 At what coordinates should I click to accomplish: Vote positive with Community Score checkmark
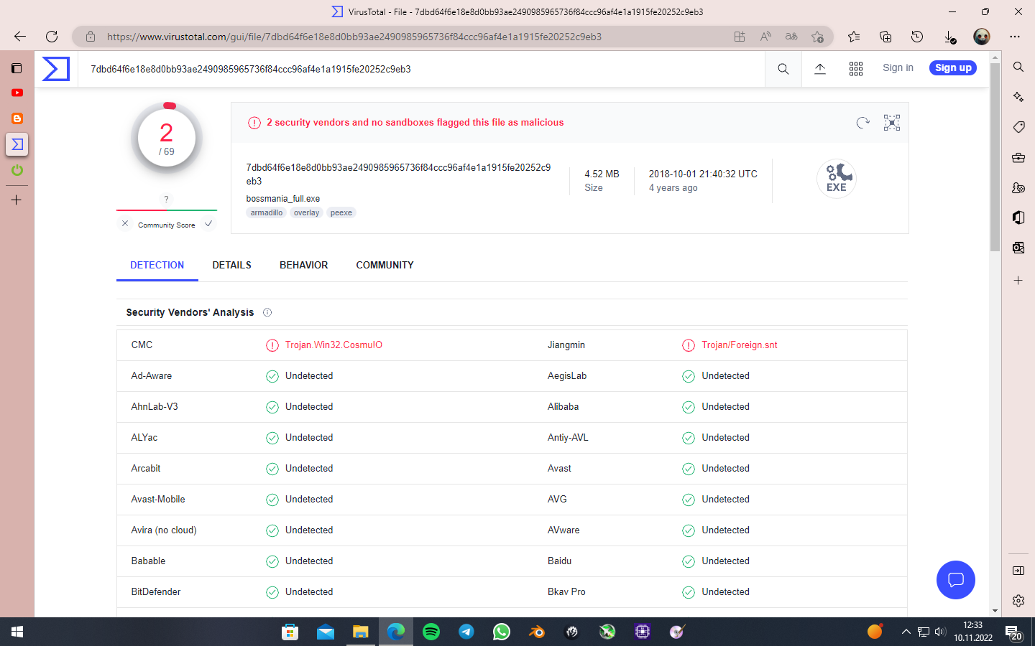(x=208, y=224)
